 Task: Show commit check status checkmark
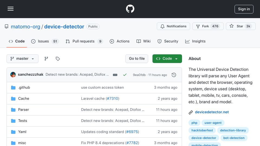(125, 75)
